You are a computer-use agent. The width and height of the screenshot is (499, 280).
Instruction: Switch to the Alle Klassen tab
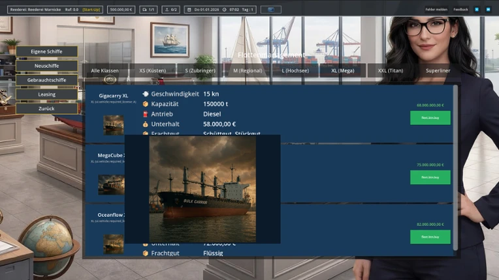(105, 70)
